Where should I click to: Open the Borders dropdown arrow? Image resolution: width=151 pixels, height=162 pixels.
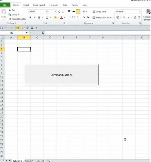50,17
